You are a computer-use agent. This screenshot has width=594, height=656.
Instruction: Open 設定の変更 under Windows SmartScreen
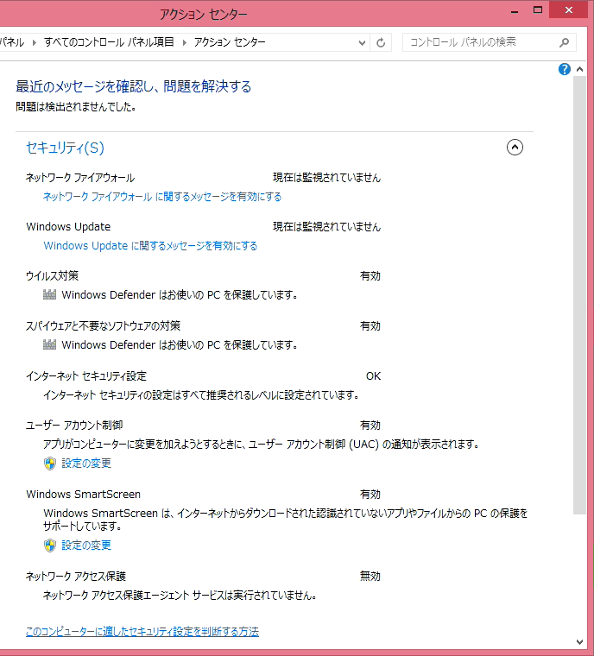[x=86, y=546]
